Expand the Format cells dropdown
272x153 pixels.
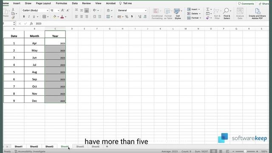click(200, 18)
